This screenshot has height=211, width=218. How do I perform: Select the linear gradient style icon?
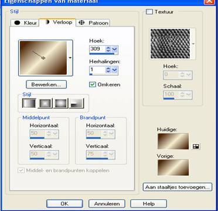[x=29, y=103]
